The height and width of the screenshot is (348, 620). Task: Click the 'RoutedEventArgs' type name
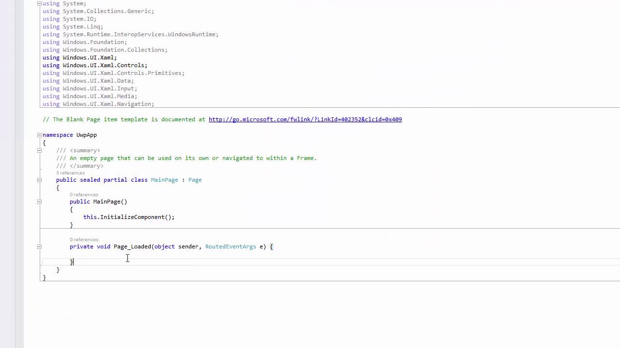[231, 246]
